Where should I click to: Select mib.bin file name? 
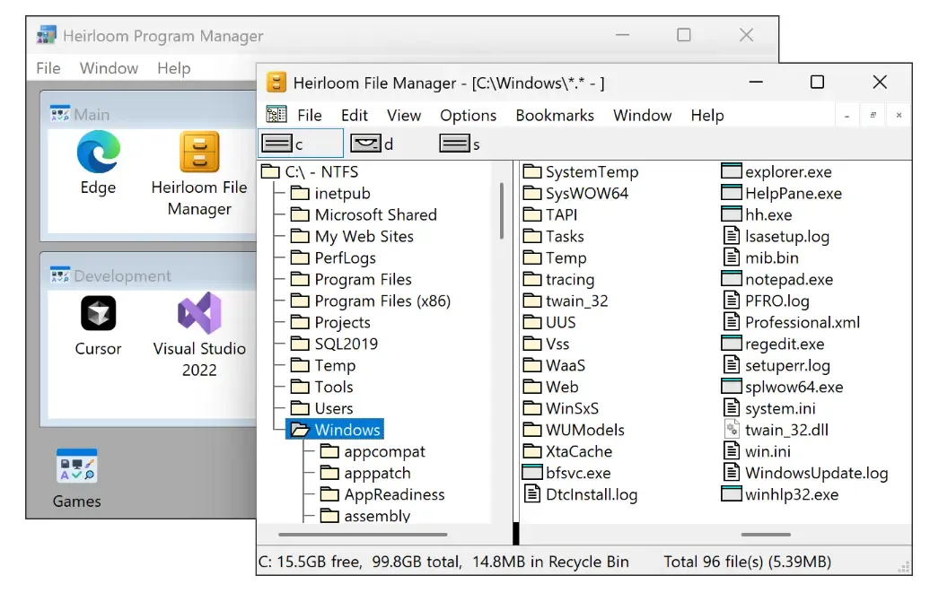tap(772, 258)
